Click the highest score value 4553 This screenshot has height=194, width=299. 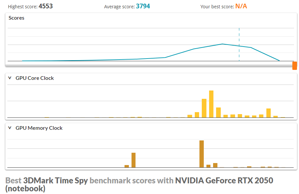(x=46, y=6)
